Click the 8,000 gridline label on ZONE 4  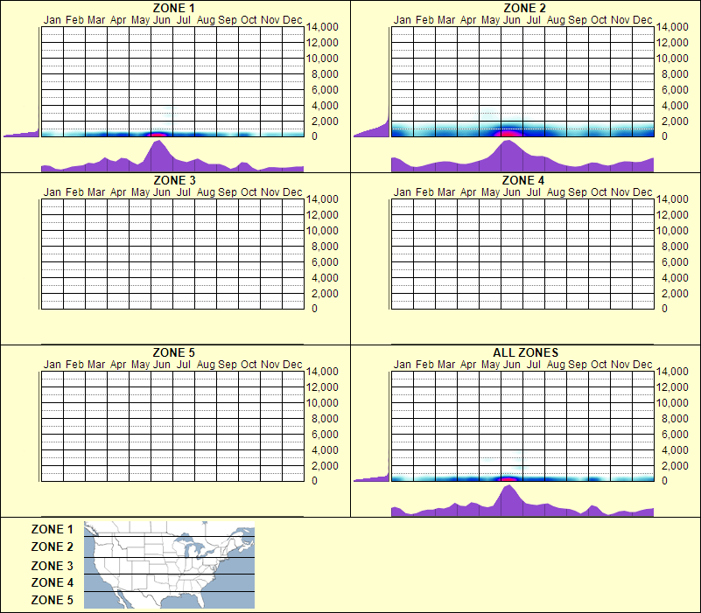coord(676,246)
